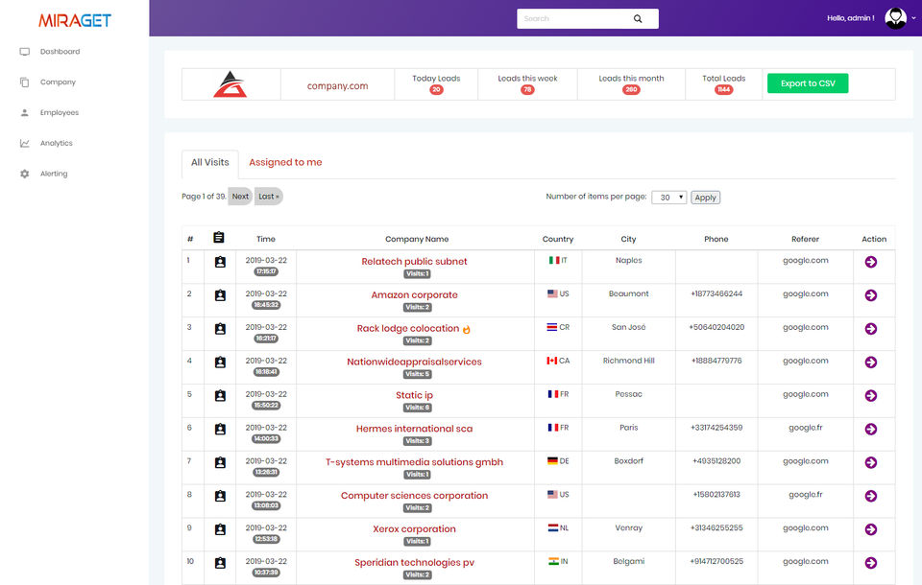The height and width of the screenshot is (585, 922).
Task: Open the Amazon corporate link
Action: pyautogui.click(x=414, y=294)
